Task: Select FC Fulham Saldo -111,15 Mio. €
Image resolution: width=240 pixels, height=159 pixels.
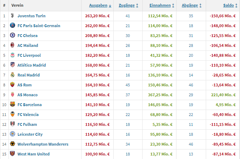Action: tap(223, 124)
